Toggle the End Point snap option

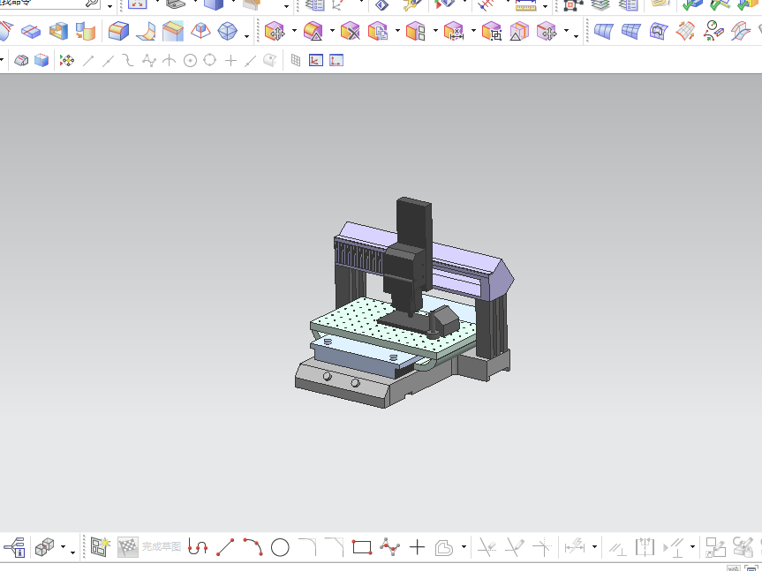[88, 61]
